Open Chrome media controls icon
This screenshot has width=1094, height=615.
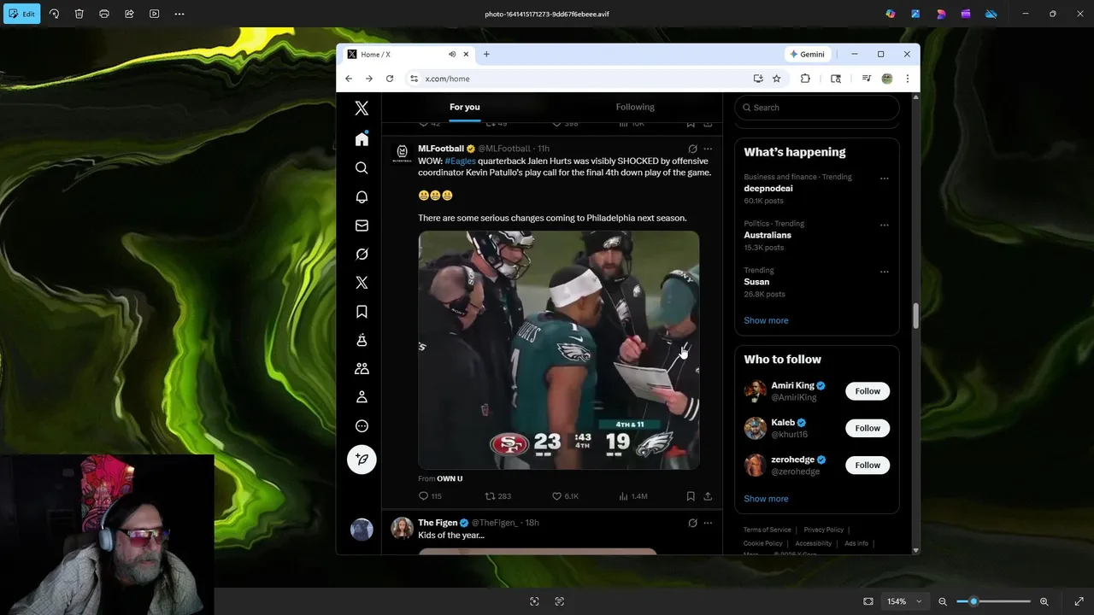click(x=866, y=79)
